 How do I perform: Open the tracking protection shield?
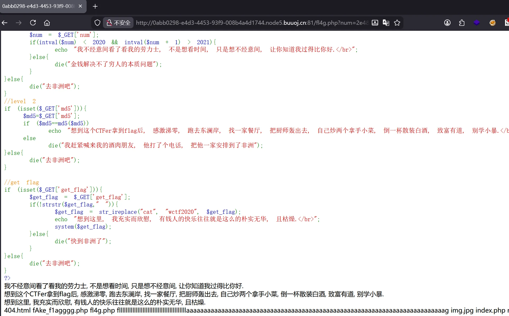97,23
